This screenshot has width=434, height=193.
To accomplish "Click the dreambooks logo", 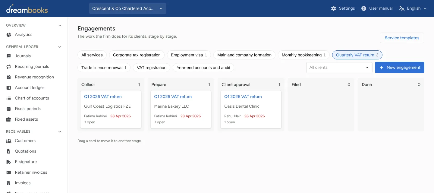I will [27, 9].
